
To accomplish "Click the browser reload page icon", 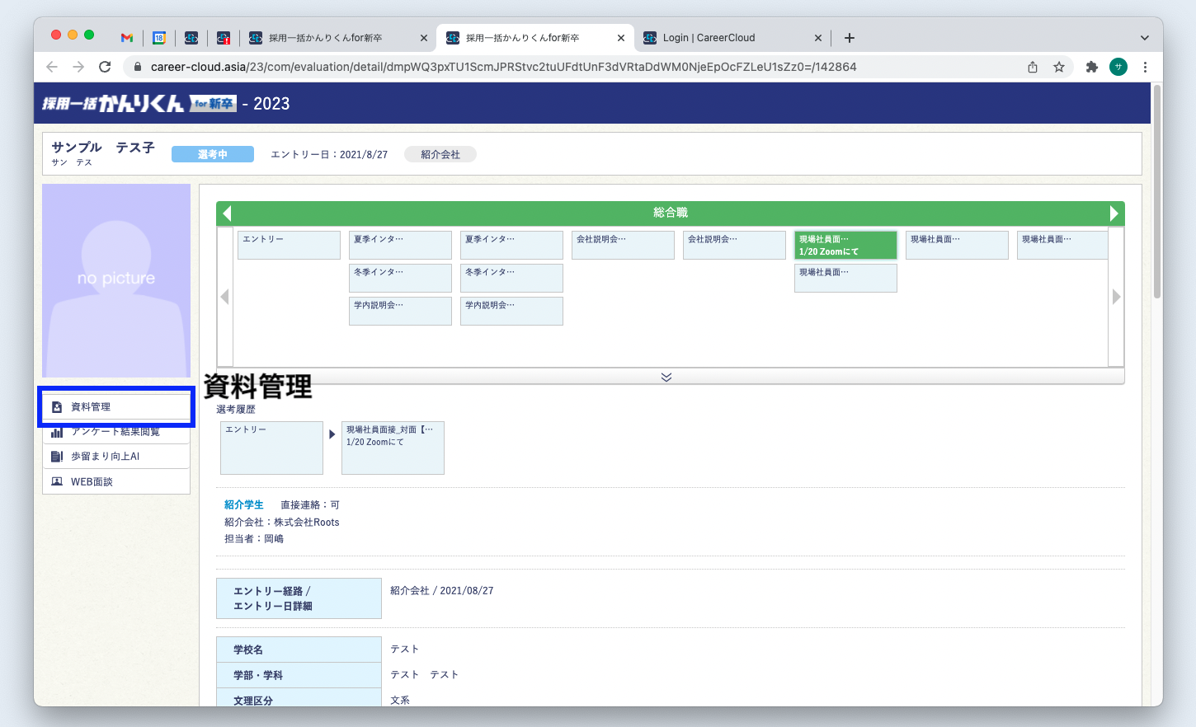I will (x=105, y=67).
